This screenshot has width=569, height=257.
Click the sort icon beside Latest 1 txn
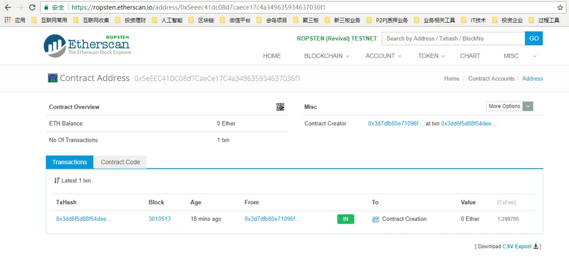click(57, 180)
